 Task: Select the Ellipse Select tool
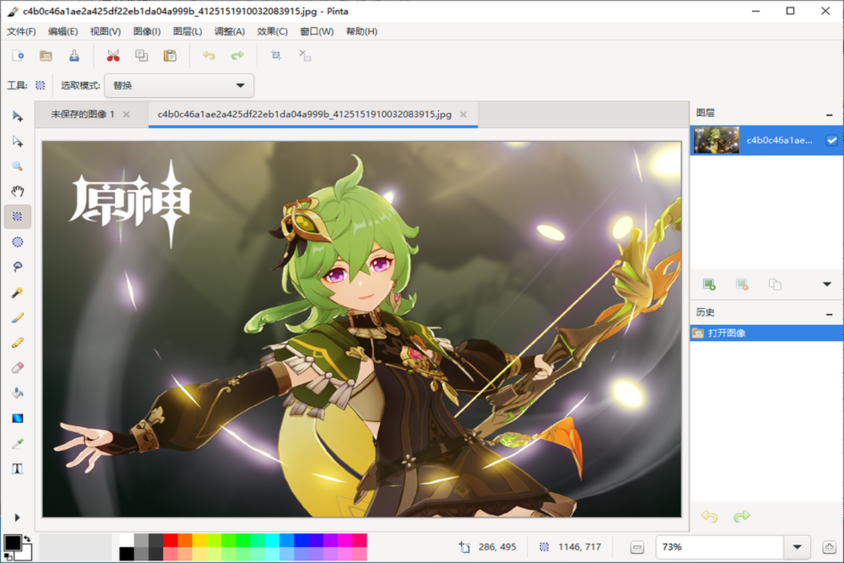tap(18, 242)
